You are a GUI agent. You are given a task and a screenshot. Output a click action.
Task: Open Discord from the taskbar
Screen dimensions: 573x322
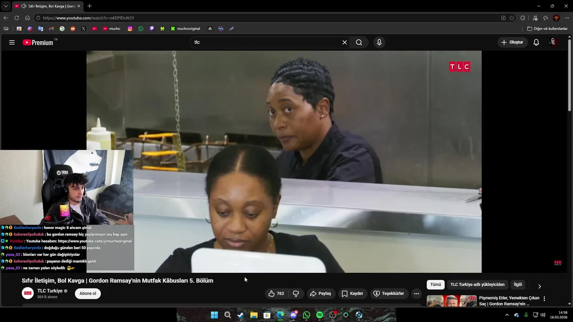293,315
